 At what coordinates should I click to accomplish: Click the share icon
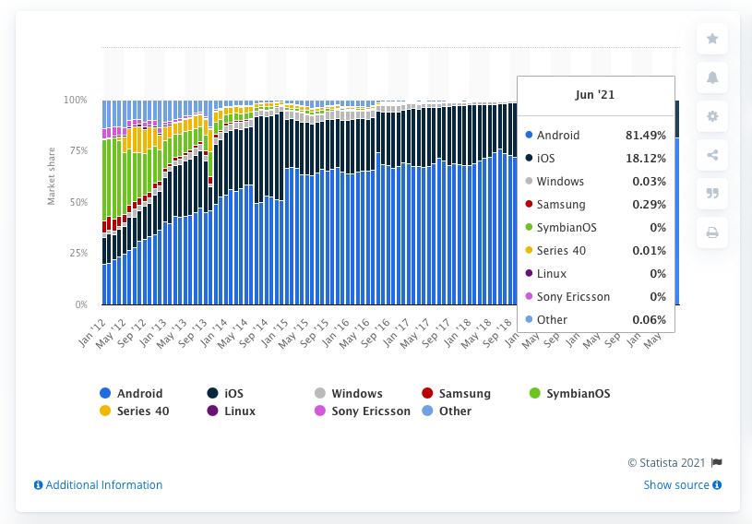click(712, 155)
